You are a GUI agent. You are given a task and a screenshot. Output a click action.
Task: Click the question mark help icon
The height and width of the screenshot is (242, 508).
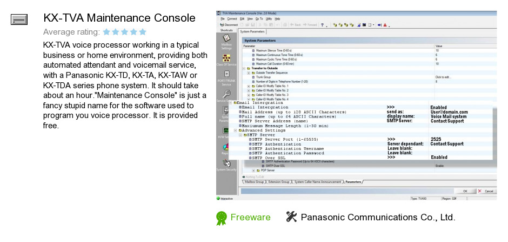[322, 25]
